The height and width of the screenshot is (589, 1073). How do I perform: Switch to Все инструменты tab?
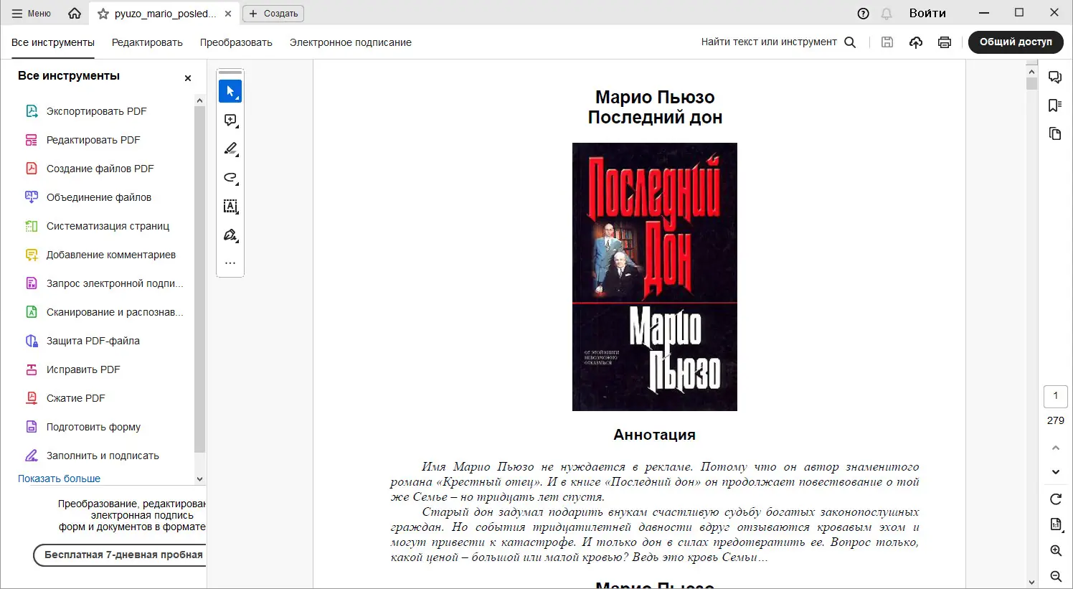click(53, 42)
